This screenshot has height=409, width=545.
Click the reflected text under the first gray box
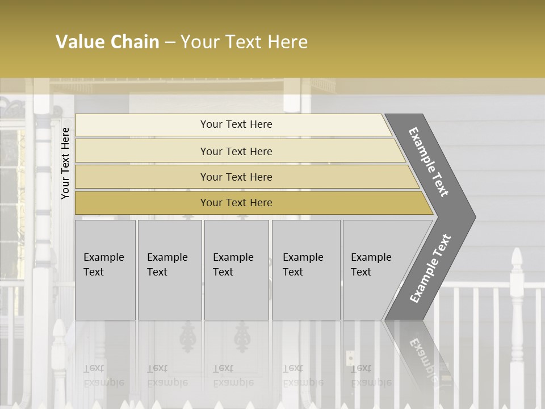point(104,375)
